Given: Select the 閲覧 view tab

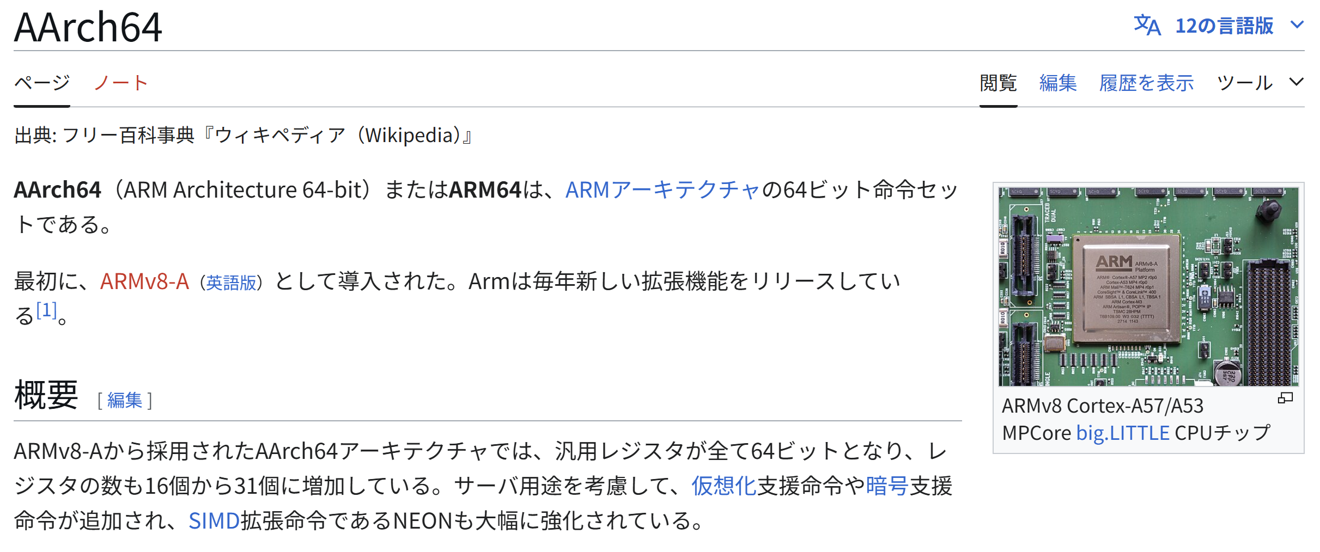Looking at the screenshot, I should pyautogui.click(x=998, y=83).
